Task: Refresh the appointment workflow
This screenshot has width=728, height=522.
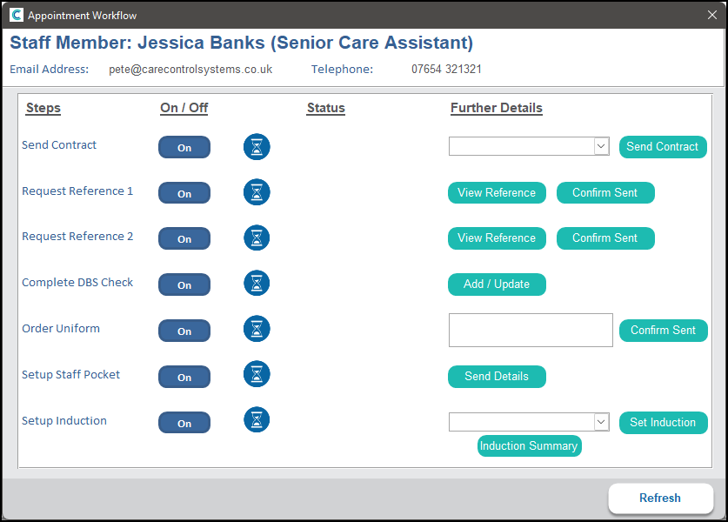Action: [660, 499]
